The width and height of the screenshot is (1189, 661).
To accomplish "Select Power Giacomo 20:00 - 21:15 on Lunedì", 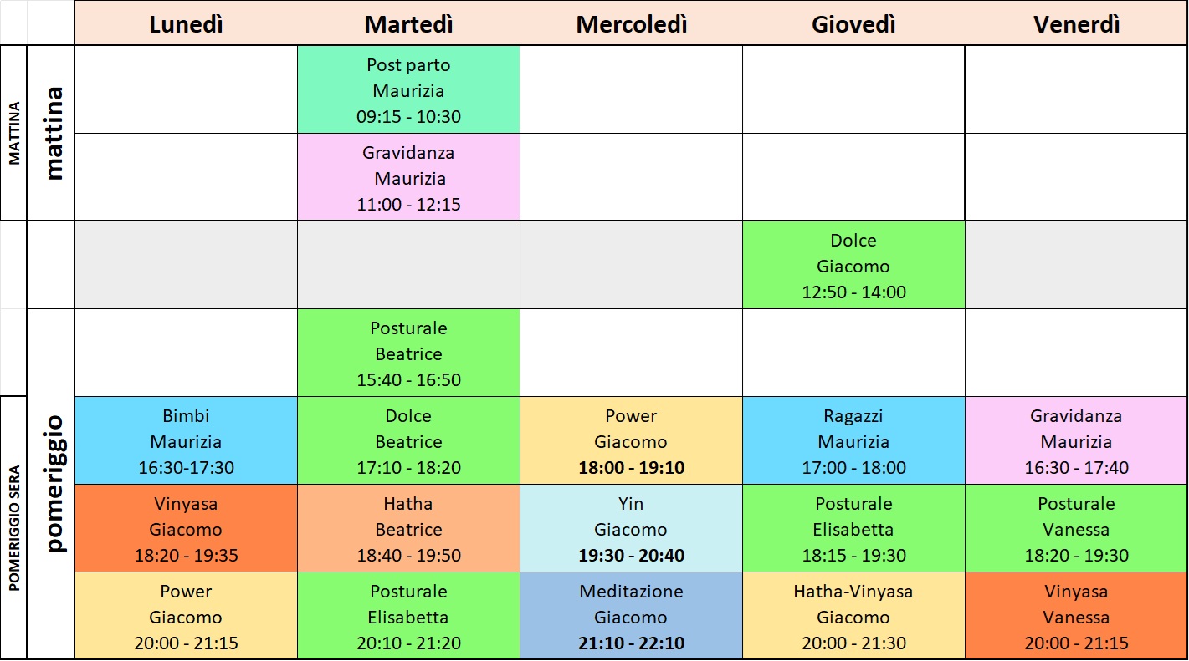I will [x=186, y=616].
